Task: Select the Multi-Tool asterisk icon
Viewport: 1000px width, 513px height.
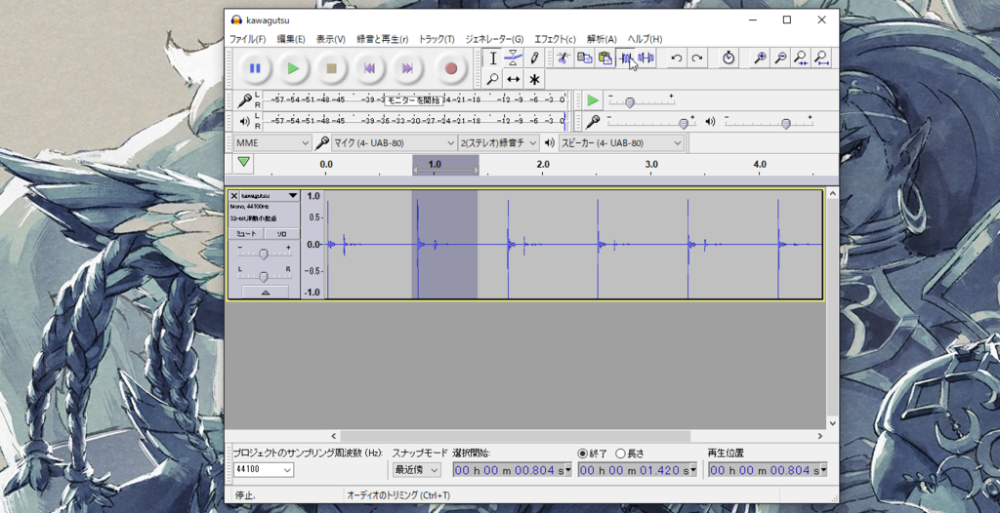Action: [534, 79]
